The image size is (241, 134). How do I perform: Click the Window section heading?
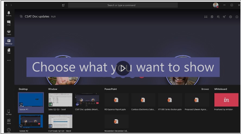coord(53,89)
